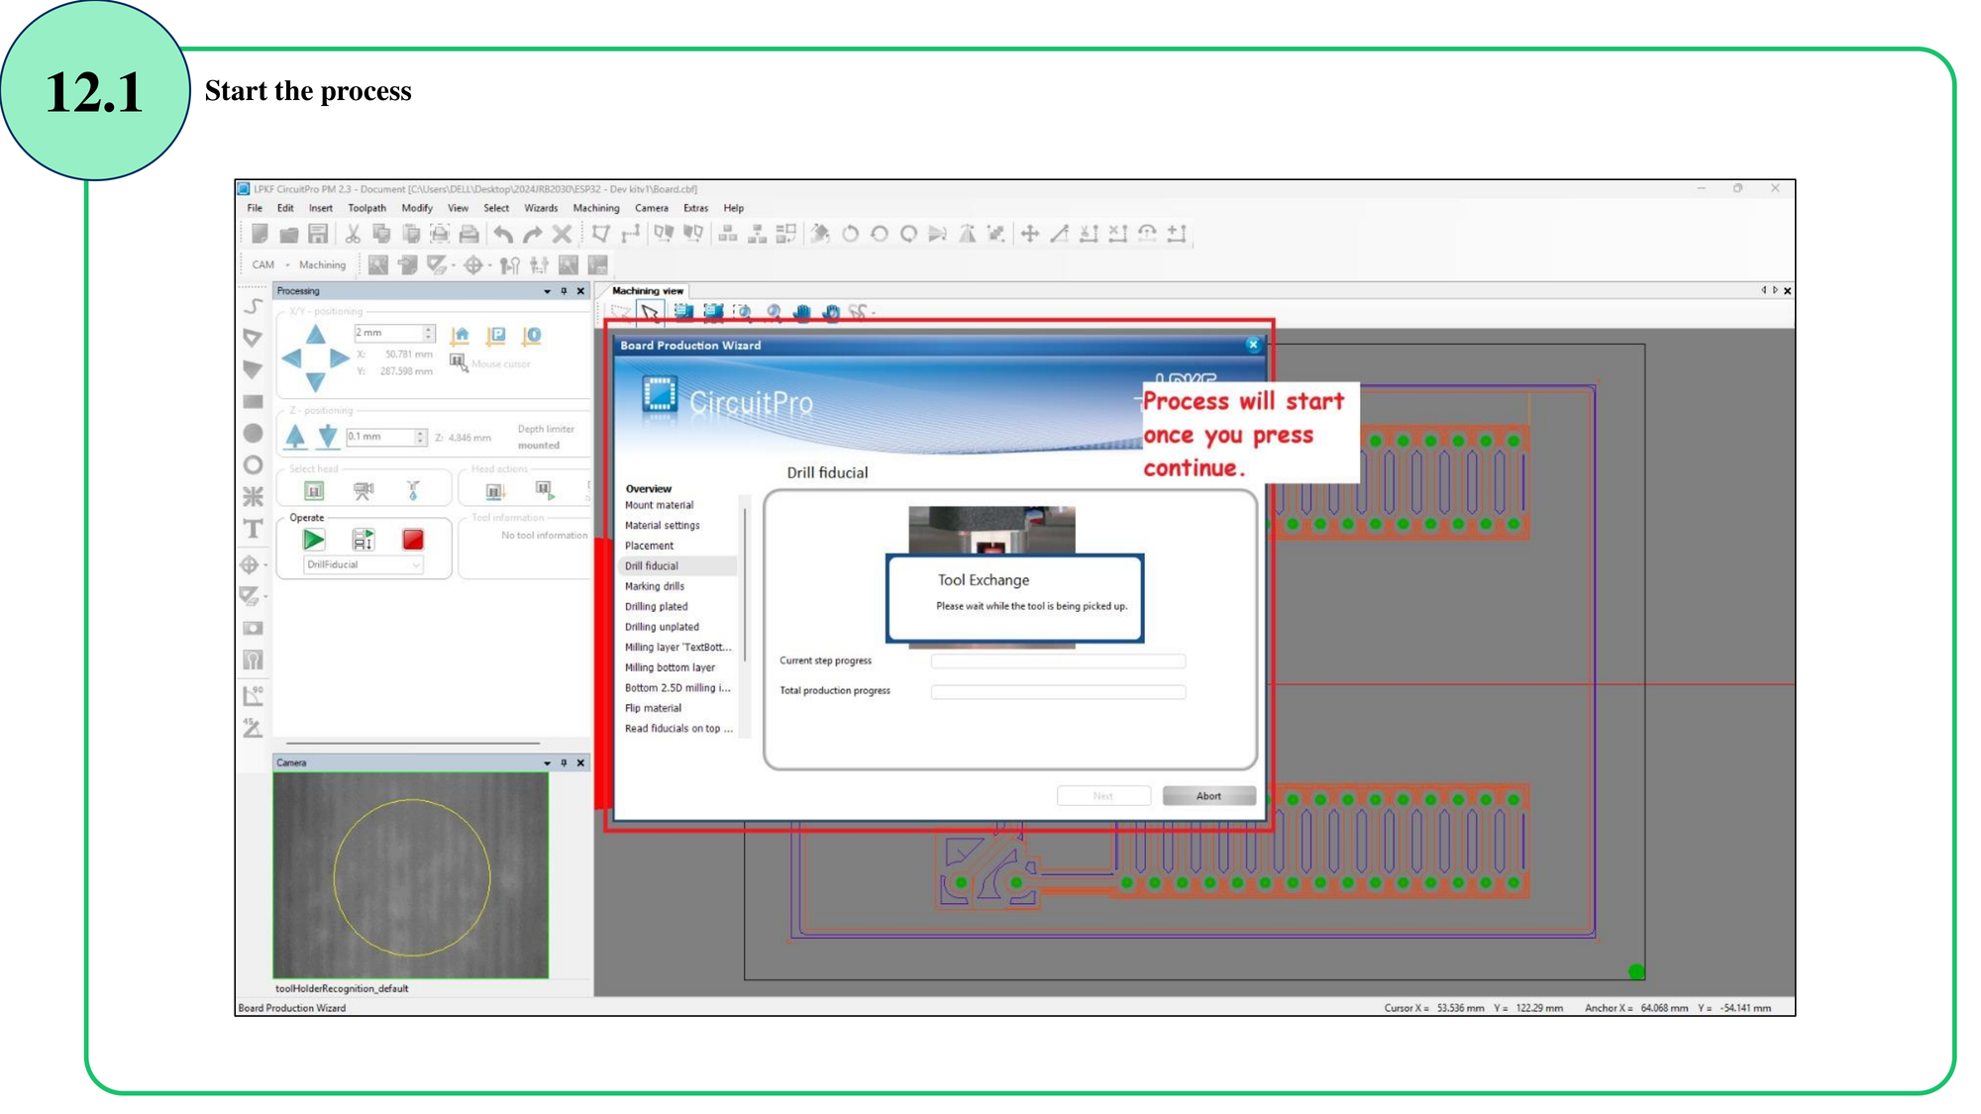Raise the Z axis with the up arrow
Viewport: 1981px width, 1114px height.
(295, 436)
